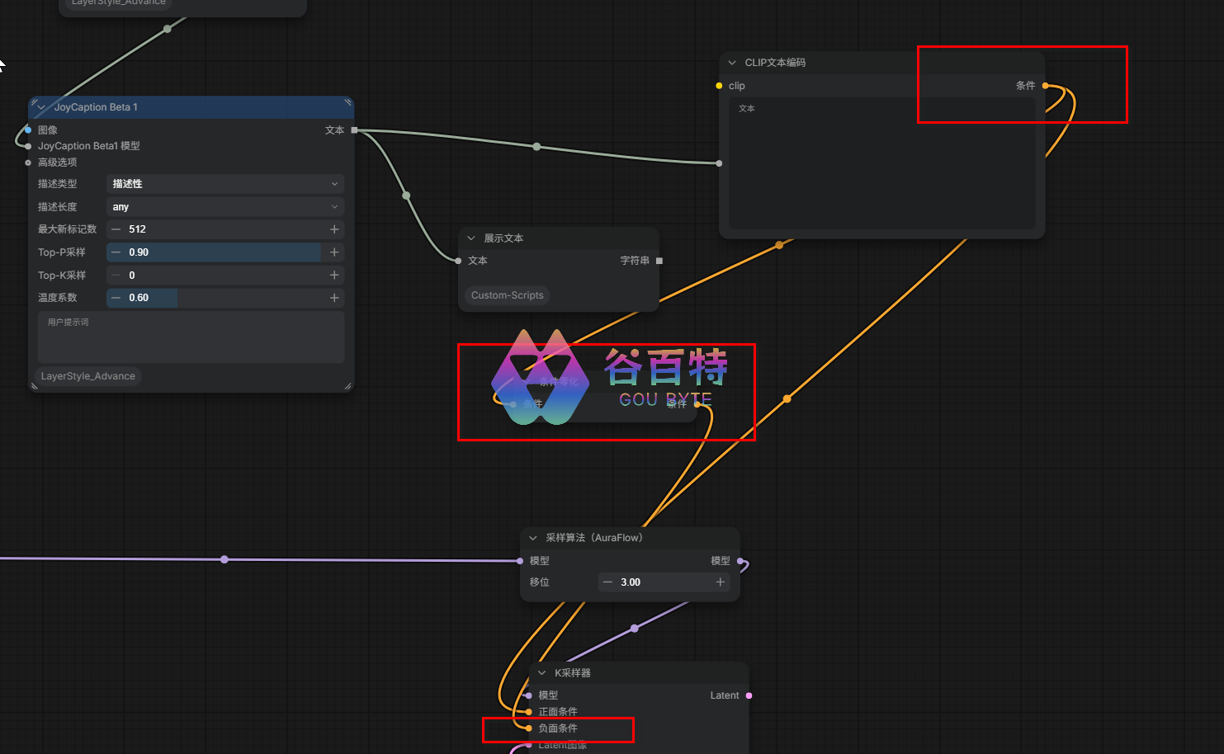Click the K采样器 title text
This screenshot has height=754, width=1224.
click(x=573, y=673)
